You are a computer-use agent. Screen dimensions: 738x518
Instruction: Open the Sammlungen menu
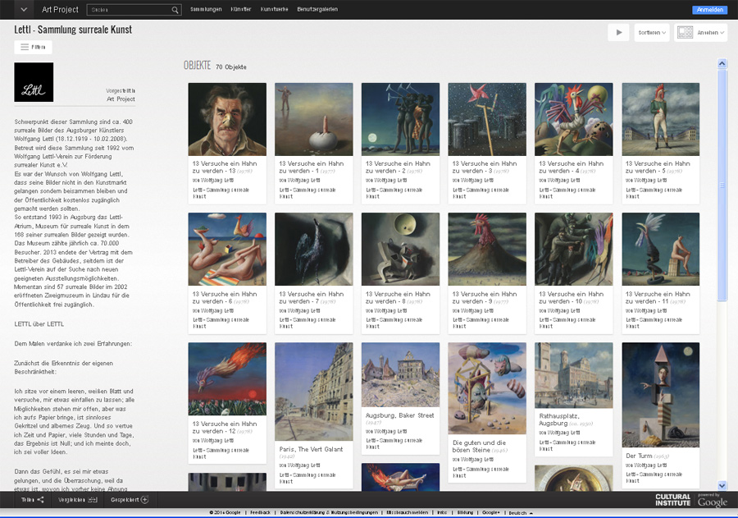click(x=206, y=9)
